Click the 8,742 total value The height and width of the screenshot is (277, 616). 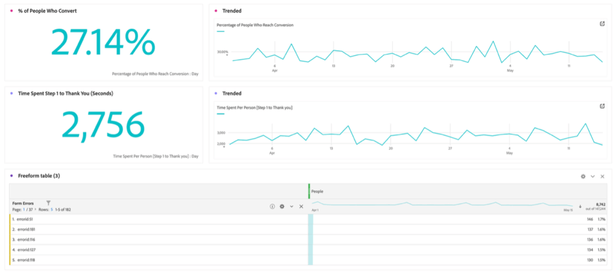click(601, 204)
